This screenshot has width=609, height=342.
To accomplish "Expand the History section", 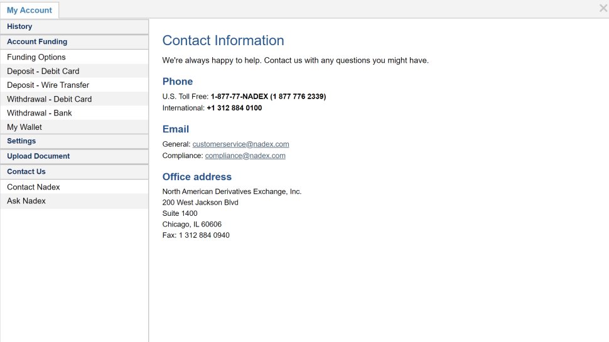I will click(x=74, y=26).
